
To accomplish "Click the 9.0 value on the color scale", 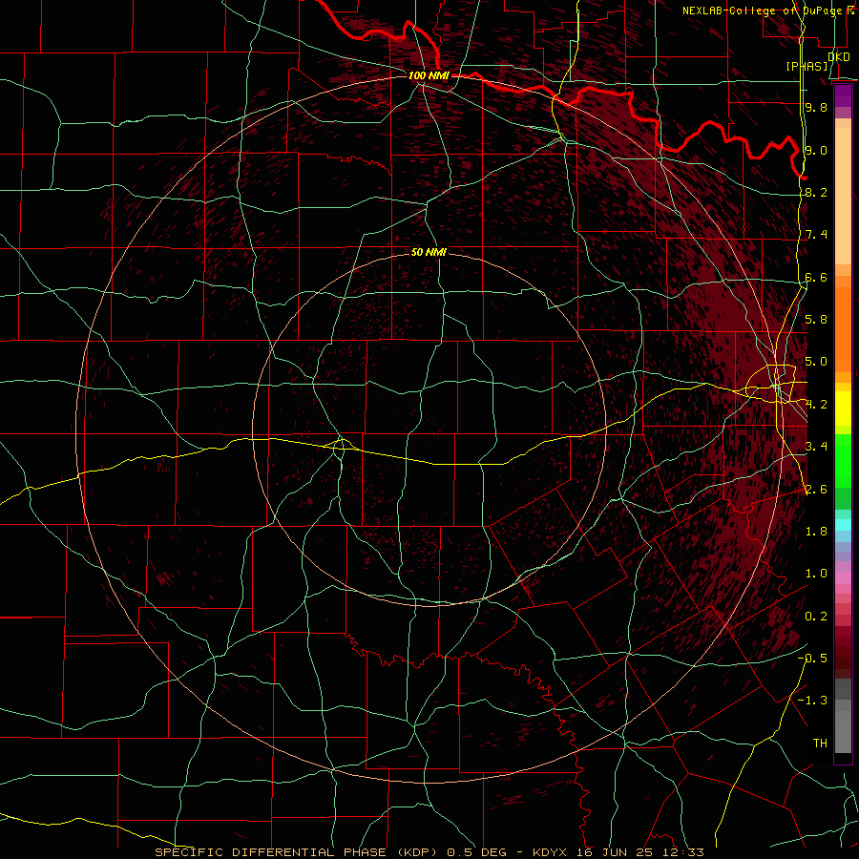I will click(x=816, y=150).
